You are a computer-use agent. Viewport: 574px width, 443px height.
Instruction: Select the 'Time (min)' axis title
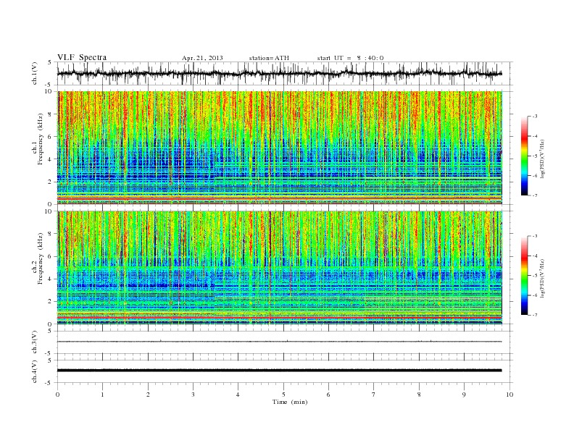[290, 402]
